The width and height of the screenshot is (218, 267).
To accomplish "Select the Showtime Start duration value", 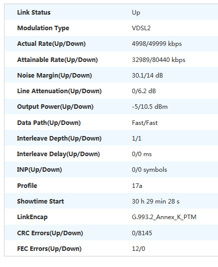I will (x=156, y=202).
